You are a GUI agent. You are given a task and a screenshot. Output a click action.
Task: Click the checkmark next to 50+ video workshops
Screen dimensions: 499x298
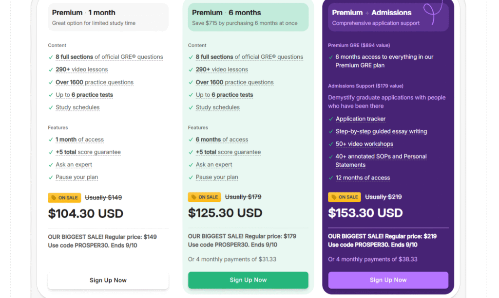tap(330, 144)
